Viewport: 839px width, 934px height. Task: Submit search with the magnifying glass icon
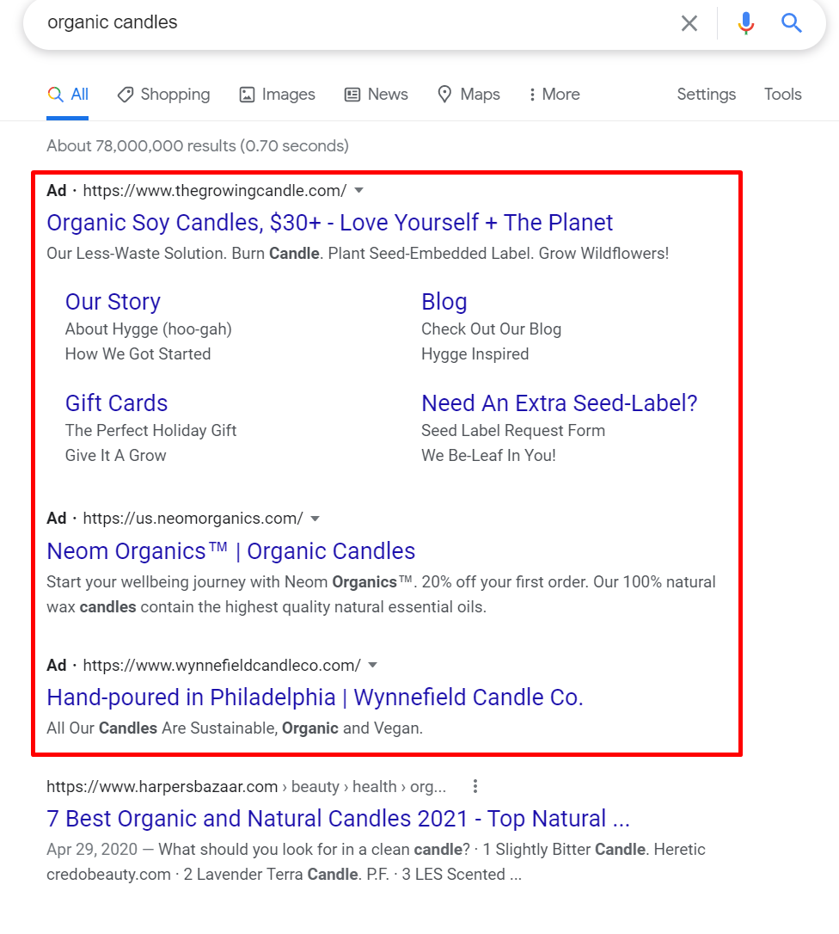[792, 23]
